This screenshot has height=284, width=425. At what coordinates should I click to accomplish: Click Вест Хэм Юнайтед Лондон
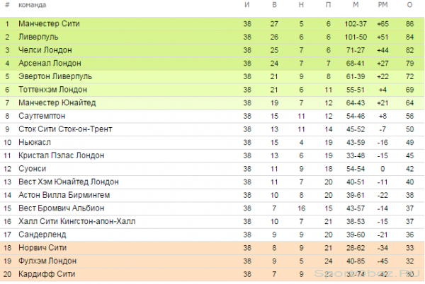tap(68, 182)
